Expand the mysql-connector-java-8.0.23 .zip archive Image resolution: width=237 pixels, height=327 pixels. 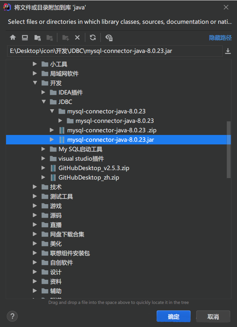click(x=52, y=130)
